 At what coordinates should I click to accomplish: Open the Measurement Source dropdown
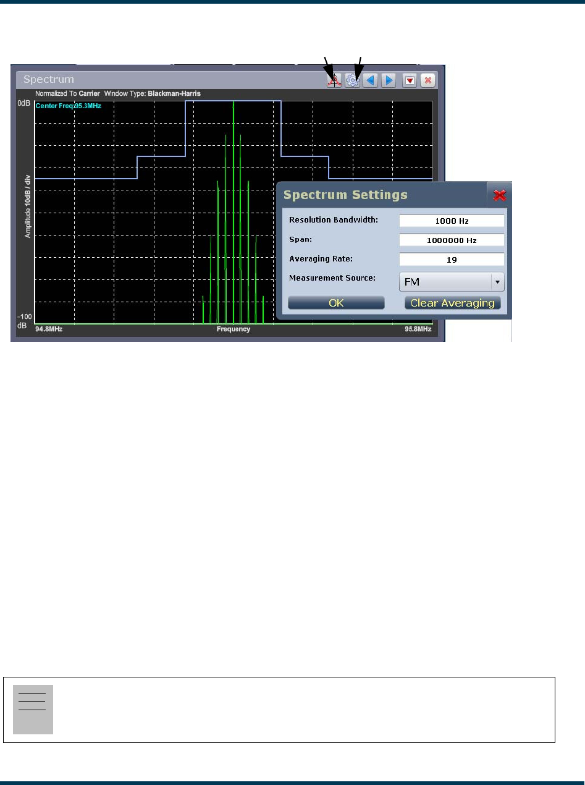[x=452, y=282]
